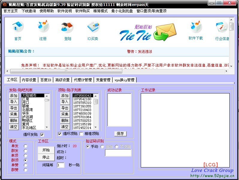This screenshot has height=180, width=239.
Task: Click web panel vertical scroll up arrow
Action: (232, 20)
